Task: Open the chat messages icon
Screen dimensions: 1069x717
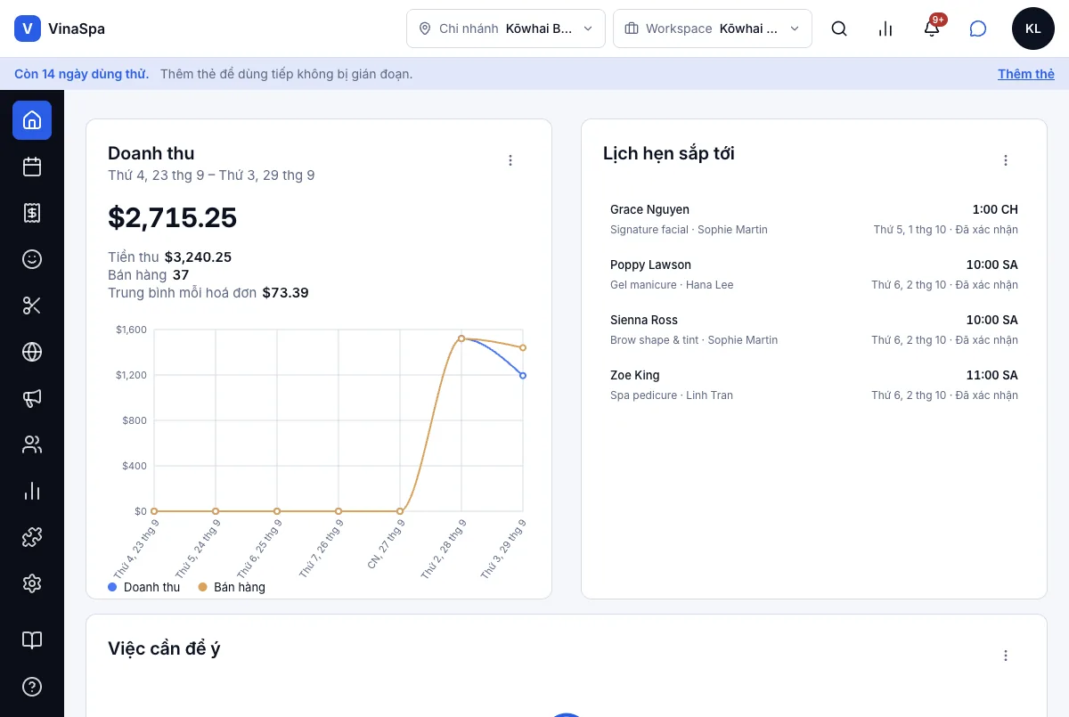Action: point(978,29)
